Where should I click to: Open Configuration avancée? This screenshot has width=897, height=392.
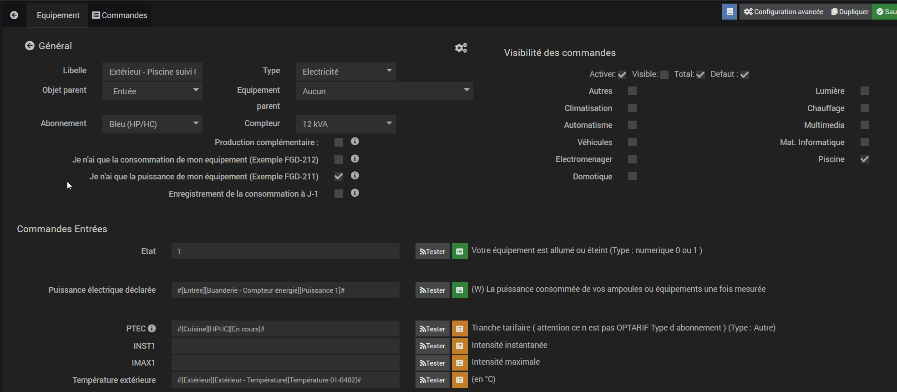coord(784,12)
